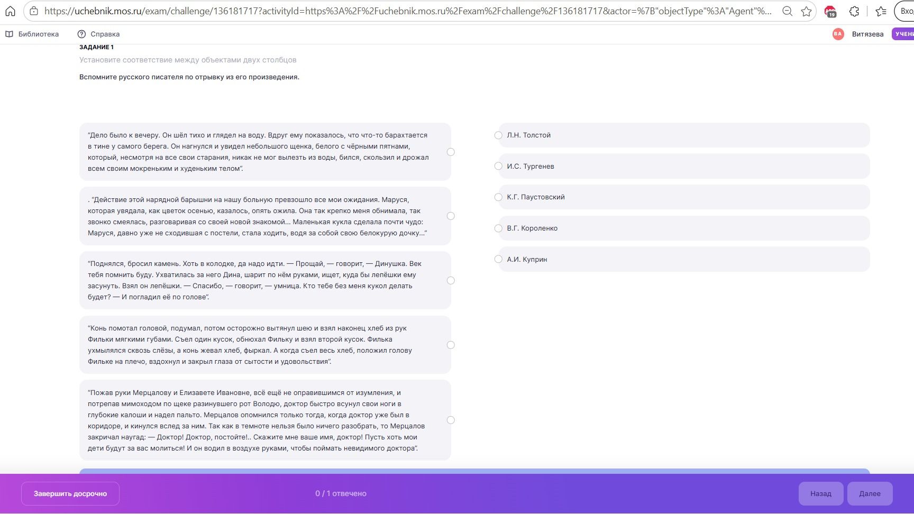The width and height of the screenshot is (914, 514).
Task: Click the Назад button
Action: [821, 493]
